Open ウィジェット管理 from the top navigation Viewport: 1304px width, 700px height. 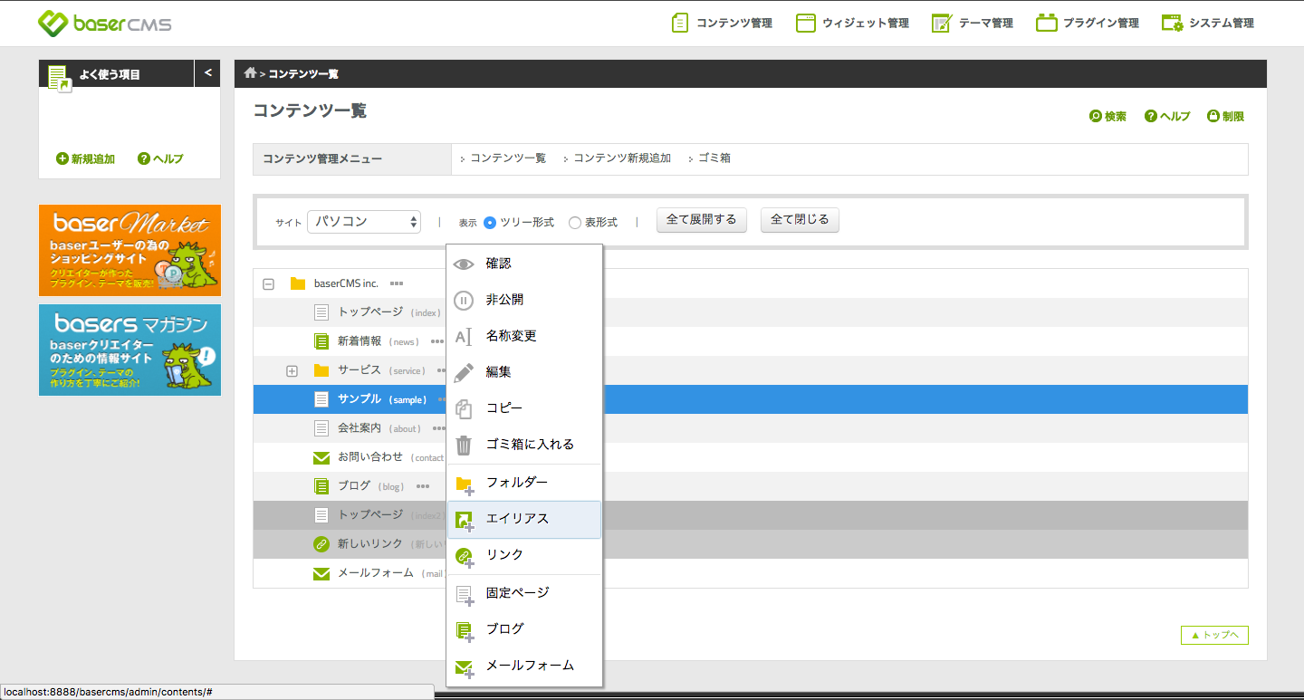pos(852,23)
